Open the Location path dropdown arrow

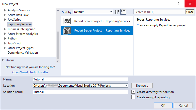[x=126, y=86]
